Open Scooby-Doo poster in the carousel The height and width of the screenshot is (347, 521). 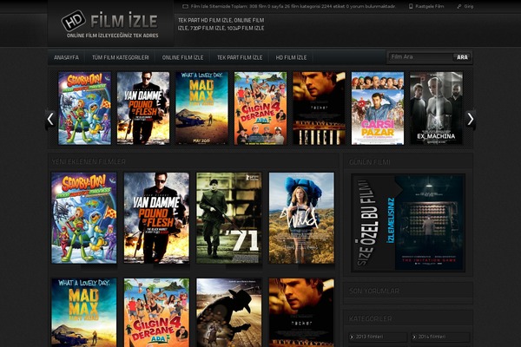pos(85,108)
